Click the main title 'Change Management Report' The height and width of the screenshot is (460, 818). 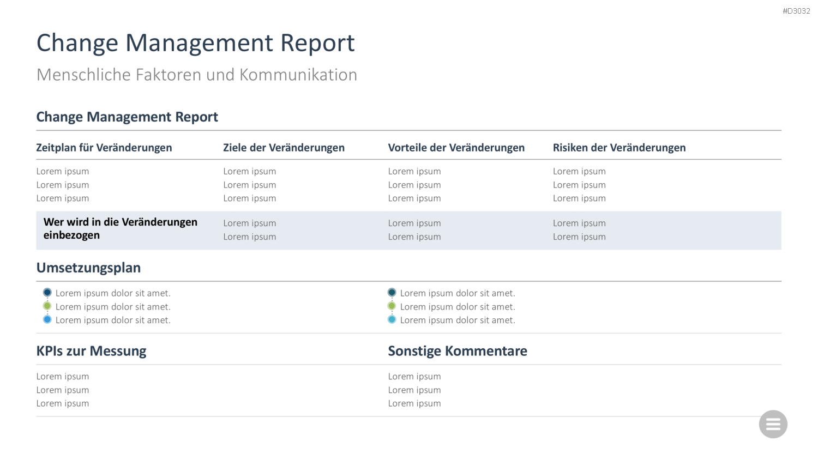[195, 43]
